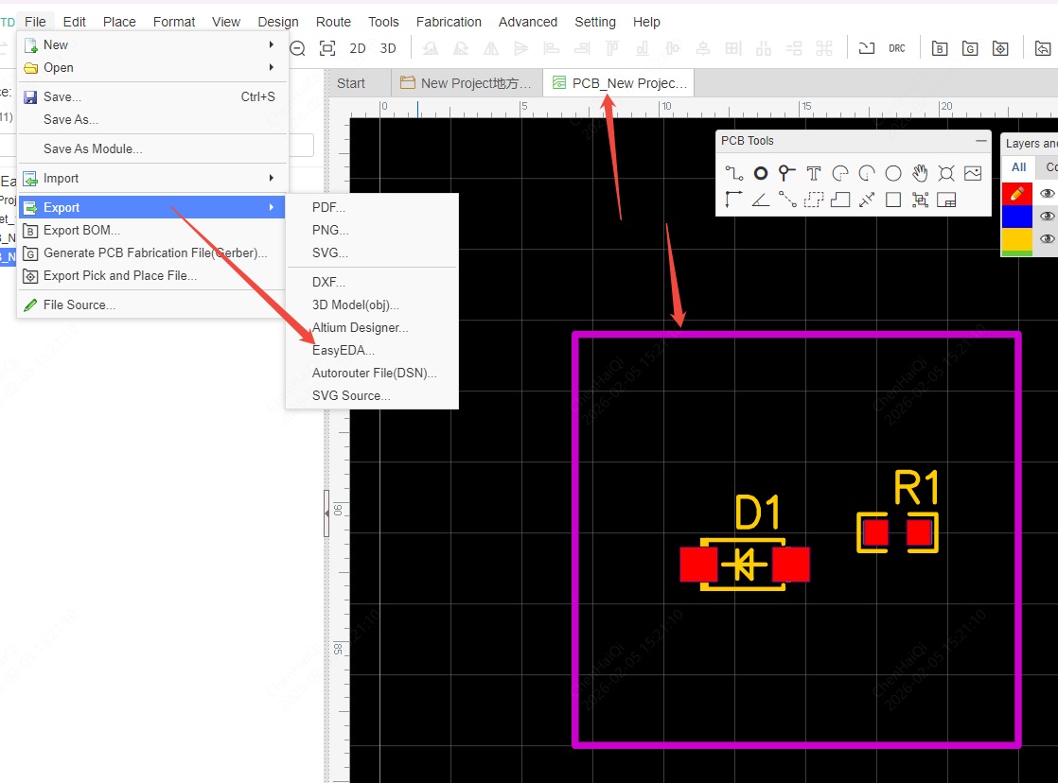
Task: Choose EasyEDA... from the Export submenu
Action: click(344, 350)
